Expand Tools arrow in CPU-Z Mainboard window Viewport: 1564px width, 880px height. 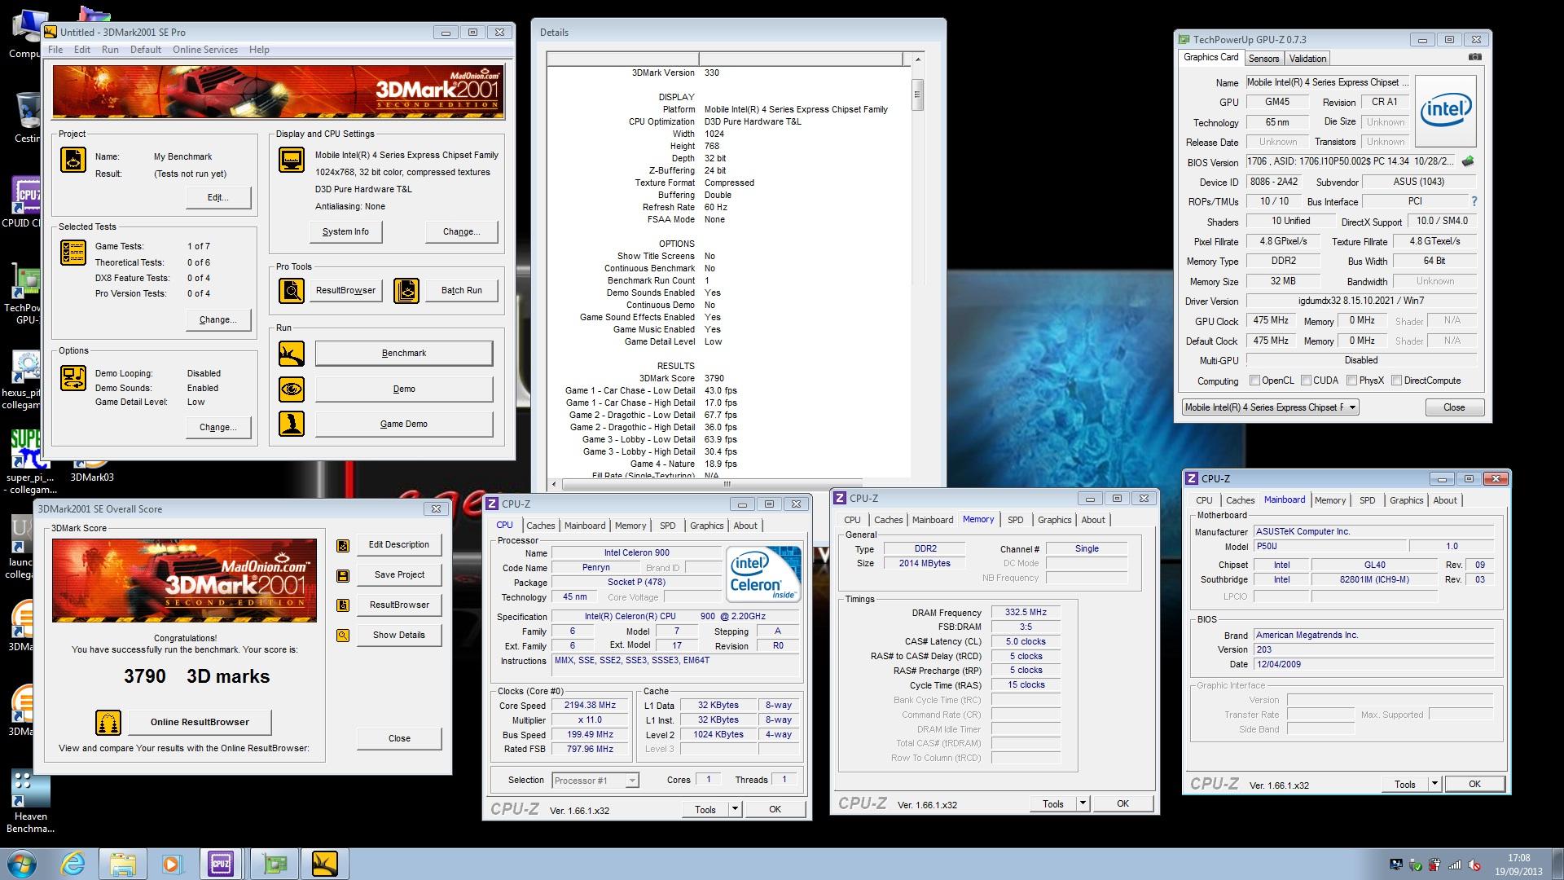point(1434,784)
